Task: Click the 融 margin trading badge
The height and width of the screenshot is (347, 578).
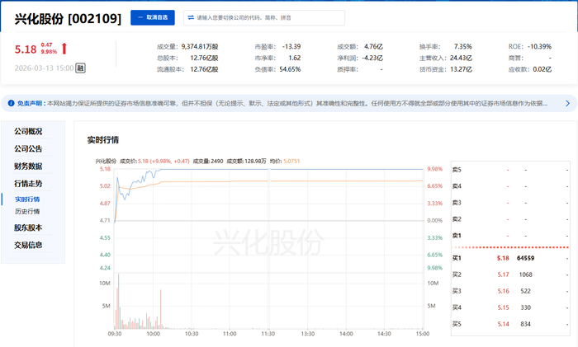Action: tap(80, 68)
